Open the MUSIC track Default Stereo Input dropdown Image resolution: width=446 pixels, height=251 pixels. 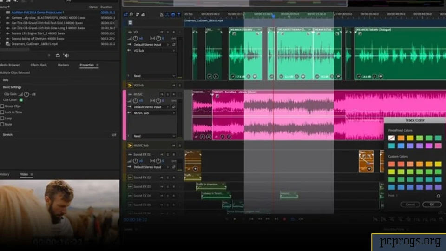click(151, 107)
